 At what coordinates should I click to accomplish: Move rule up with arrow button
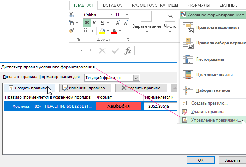tap(174, 88)
